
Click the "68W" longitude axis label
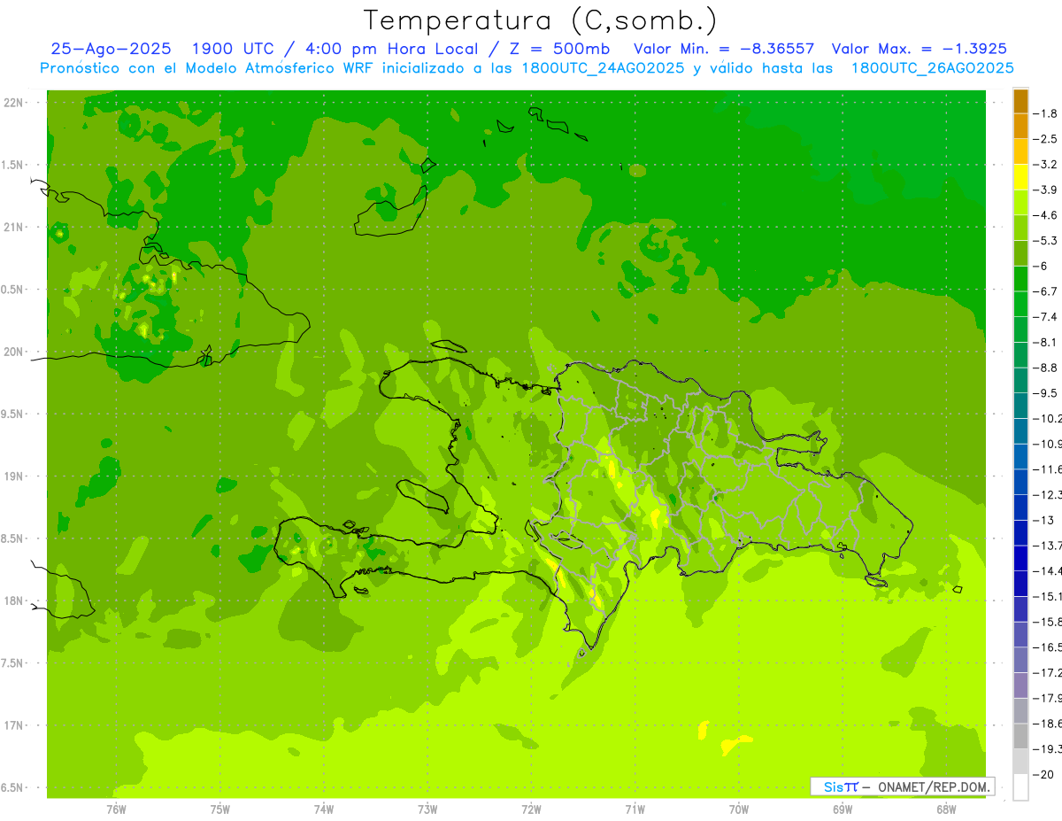point(946,809)
